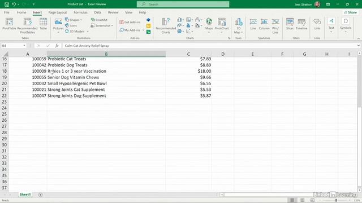Add a new sheet with plus button
This screenshot has width=362, height=203.
click(x=40, y=195)
